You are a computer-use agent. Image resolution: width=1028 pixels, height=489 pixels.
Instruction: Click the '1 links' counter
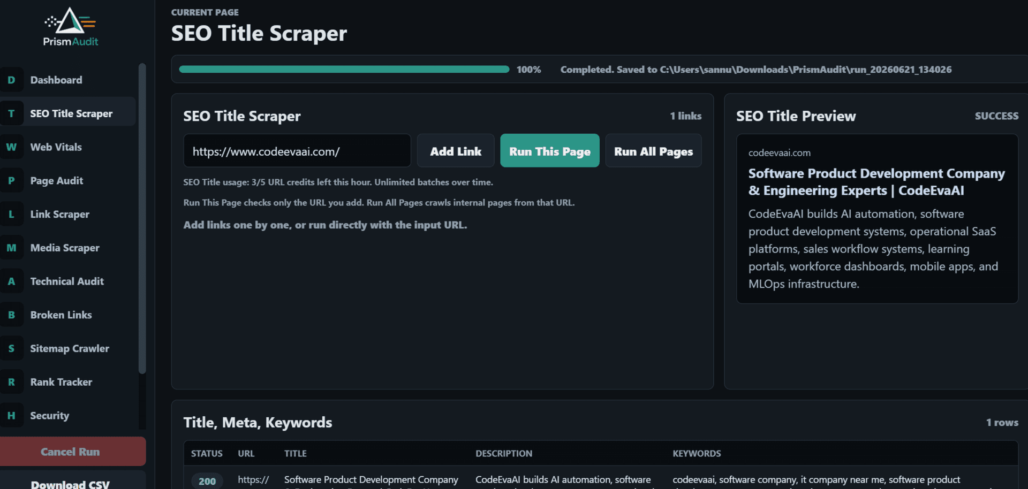(685, 116)
